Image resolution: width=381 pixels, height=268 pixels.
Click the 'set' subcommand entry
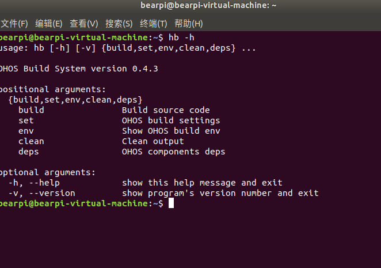26,120
